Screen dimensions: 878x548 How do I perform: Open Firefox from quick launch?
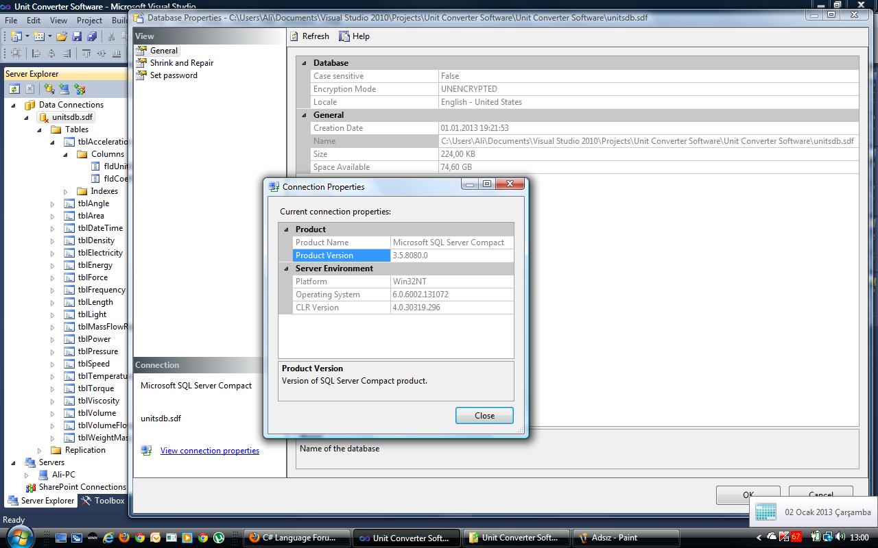click(124, 538)
